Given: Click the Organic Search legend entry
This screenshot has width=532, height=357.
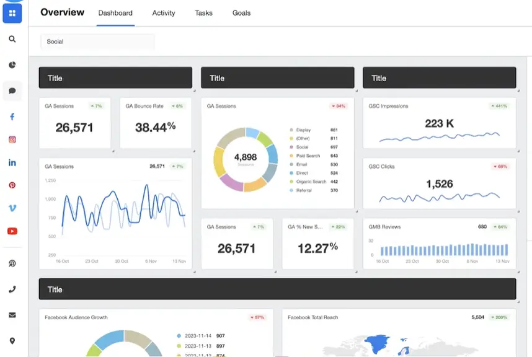Looking at the screenshot, I should (314, 182).
